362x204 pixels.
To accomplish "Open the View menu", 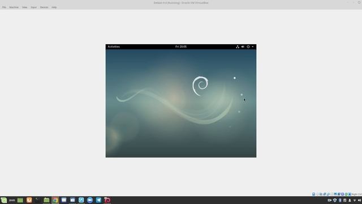I will [24, 7].
